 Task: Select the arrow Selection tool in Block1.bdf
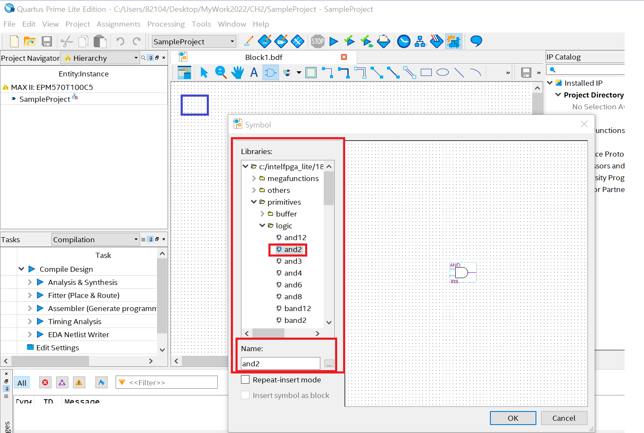pos(204,73)
